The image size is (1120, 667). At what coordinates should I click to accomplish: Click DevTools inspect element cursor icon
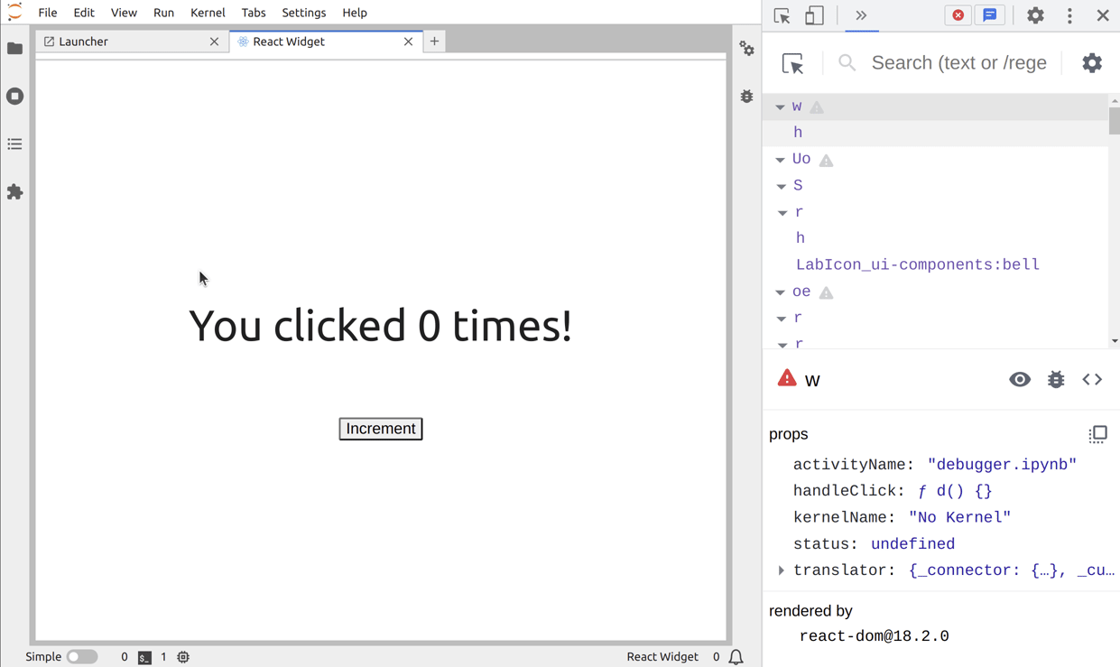click(x=782, y=15)
